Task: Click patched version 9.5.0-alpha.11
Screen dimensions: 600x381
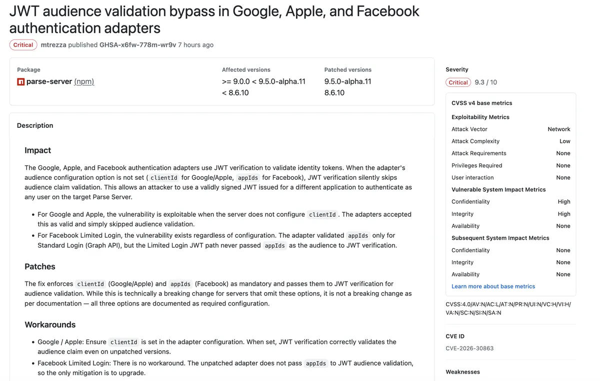Action: [347, 81]
